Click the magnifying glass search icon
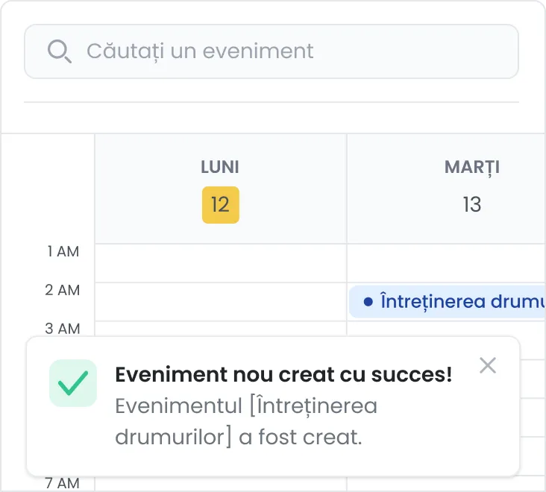This screenshot has width=546, height=492. click(x=60, y=51)
